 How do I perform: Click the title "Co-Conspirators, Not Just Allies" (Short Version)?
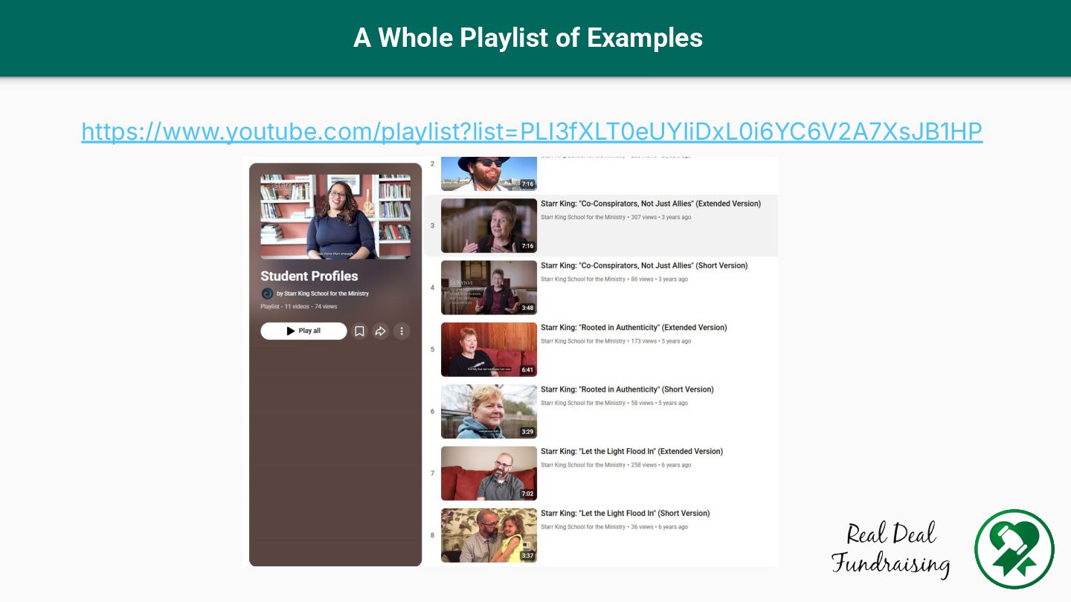point(644,265)
